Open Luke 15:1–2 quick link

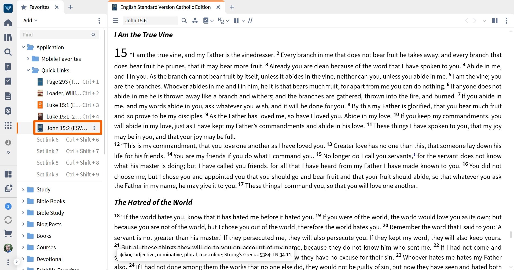tap(68, 116)
